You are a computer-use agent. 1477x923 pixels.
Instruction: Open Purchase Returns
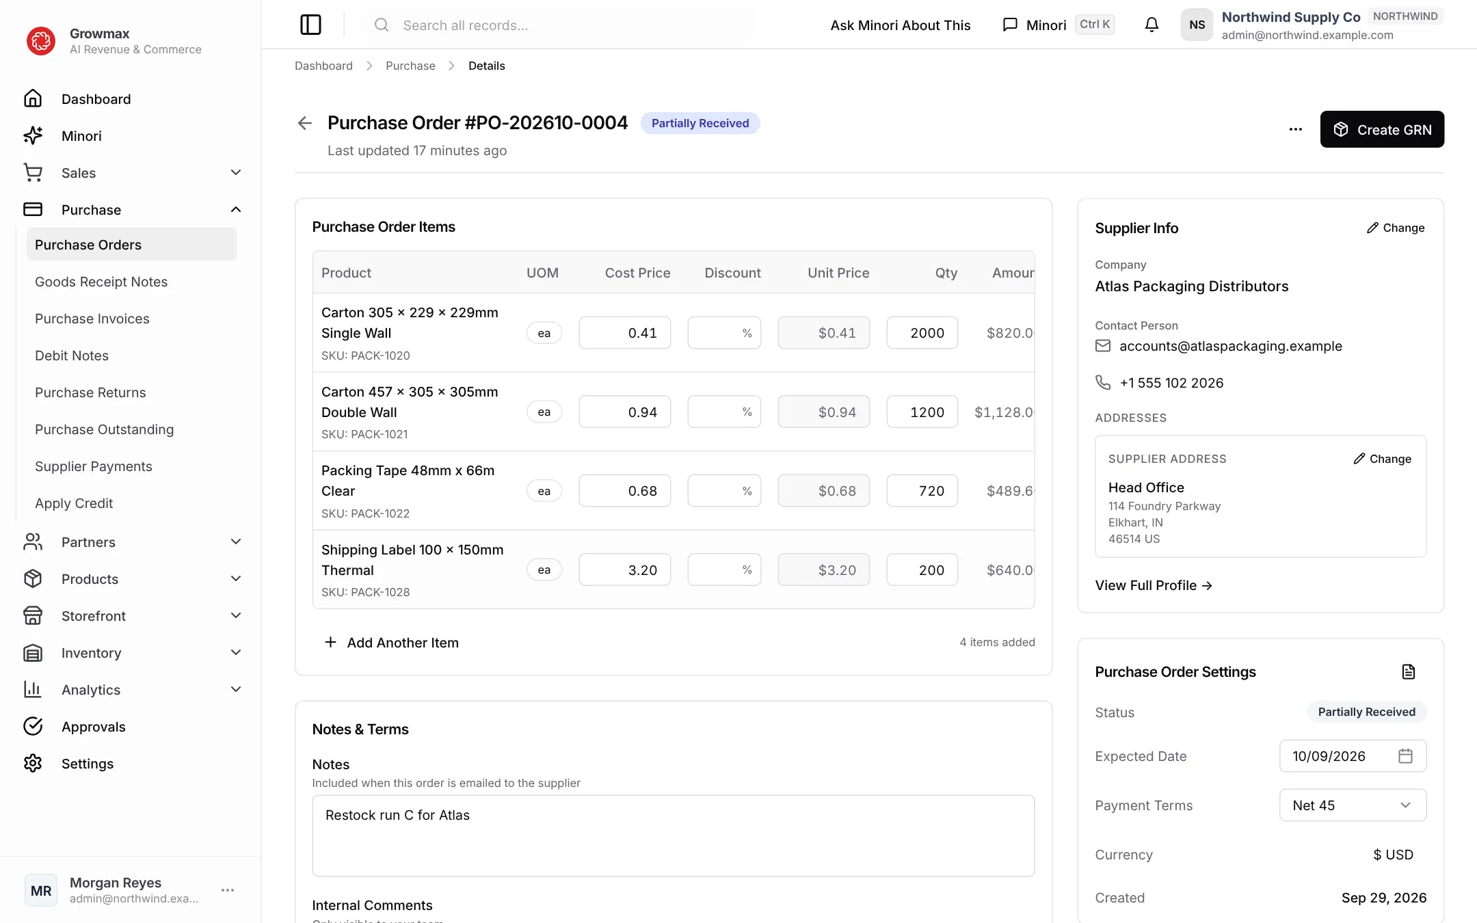point(131,392)
